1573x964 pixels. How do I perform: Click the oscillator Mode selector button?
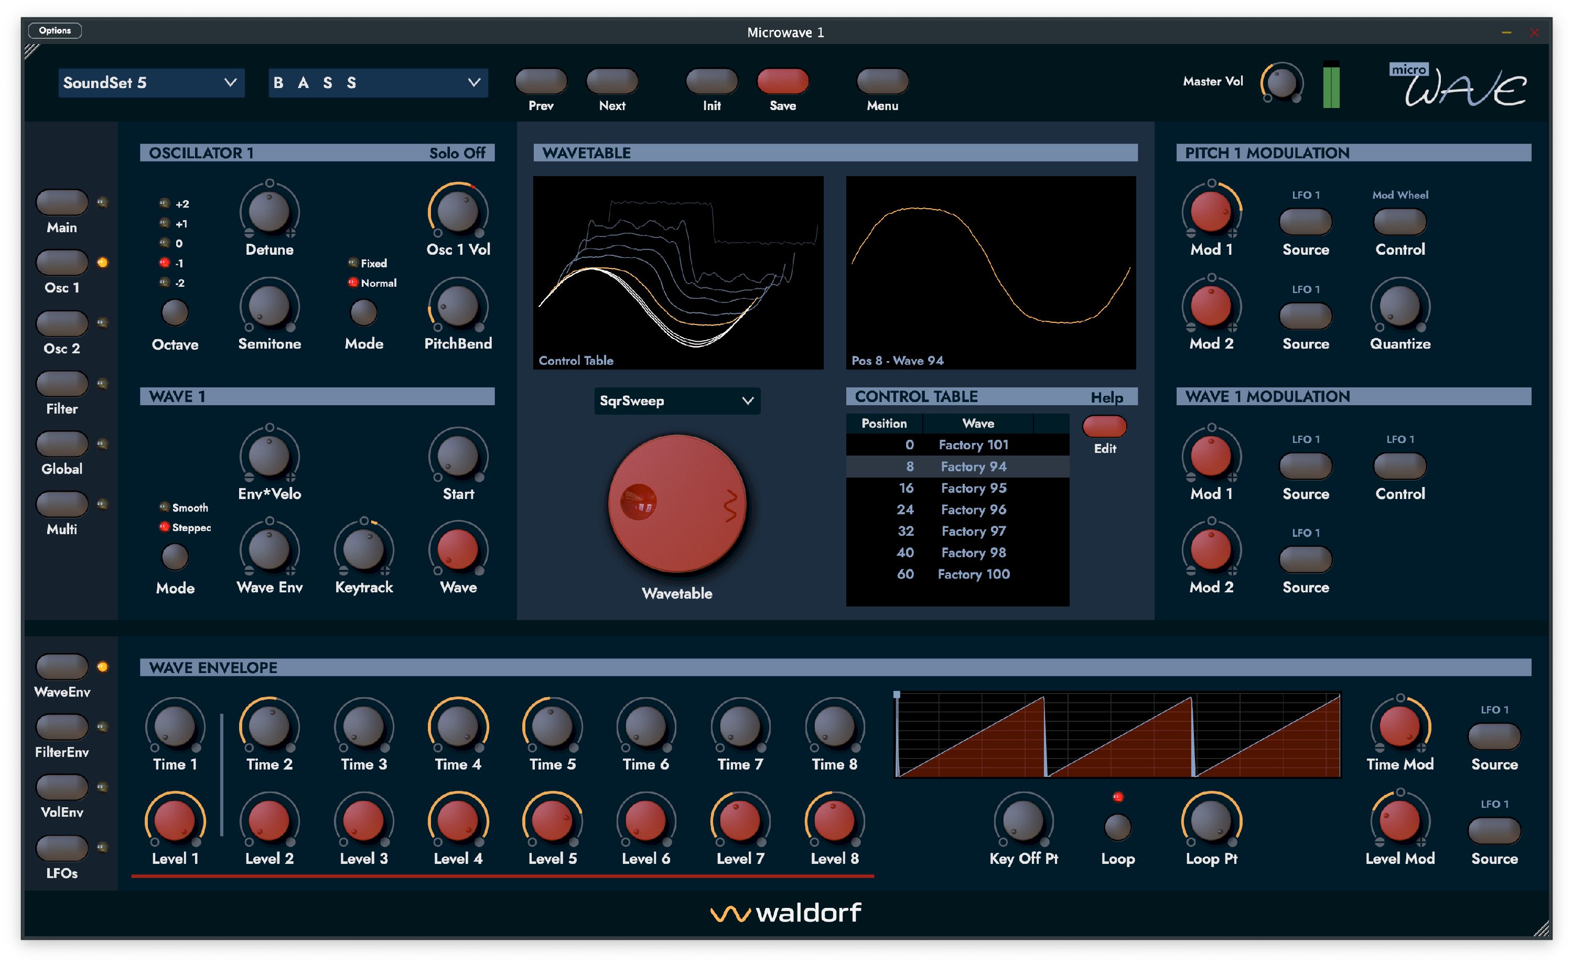point(364,313)
